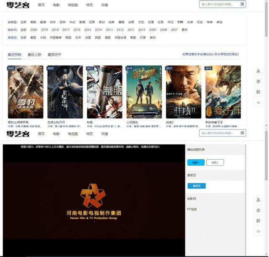The height and width of the screenshot is (257, 269).
Task: Filter by region 日本
Action: [x=78, y=37]
